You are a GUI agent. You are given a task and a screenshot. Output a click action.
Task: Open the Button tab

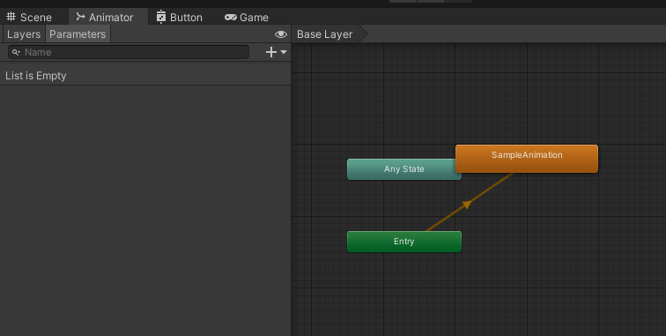point(179,17)
